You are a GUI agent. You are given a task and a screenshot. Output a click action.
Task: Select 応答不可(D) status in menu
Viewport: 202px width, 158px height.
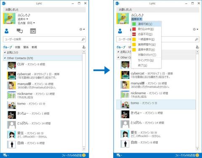point(146,34)
